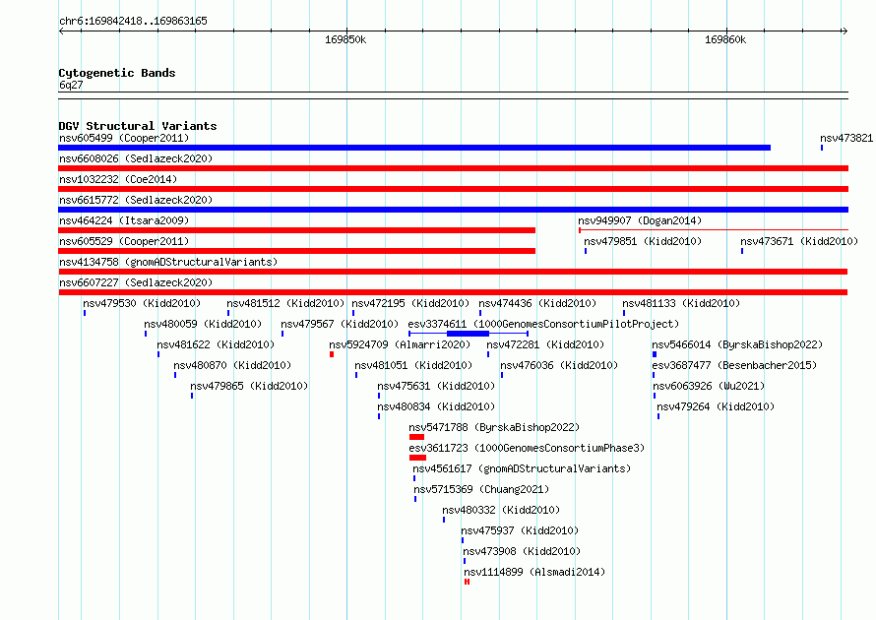Click red bar under nsv6607227 (Sedlazeck2020)

(453, 292)
